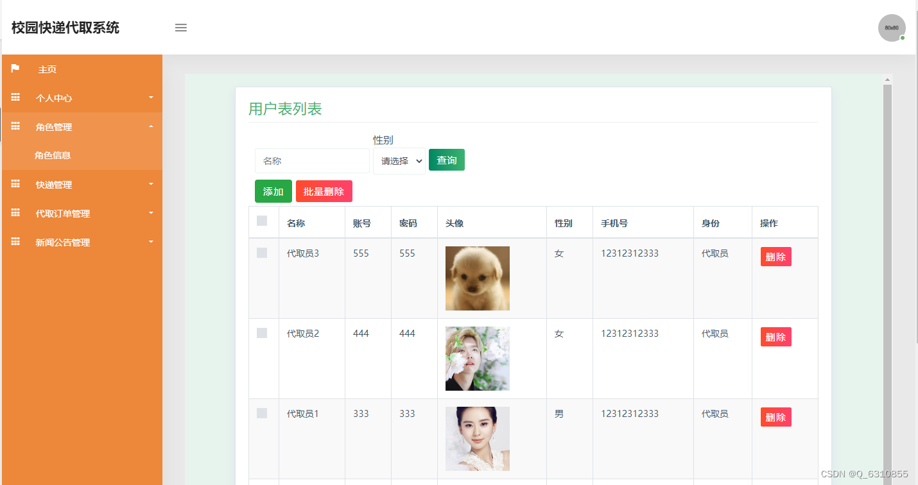Click the grid icon beside 角色管理

coord(15,126)
